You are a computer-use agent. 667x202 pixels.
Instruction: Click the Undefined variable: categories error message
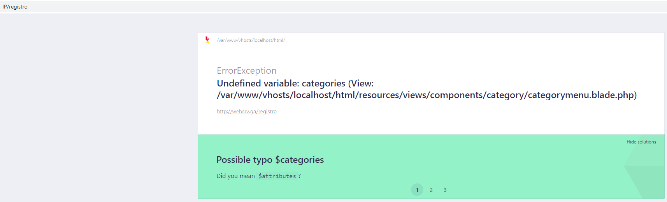427,89
